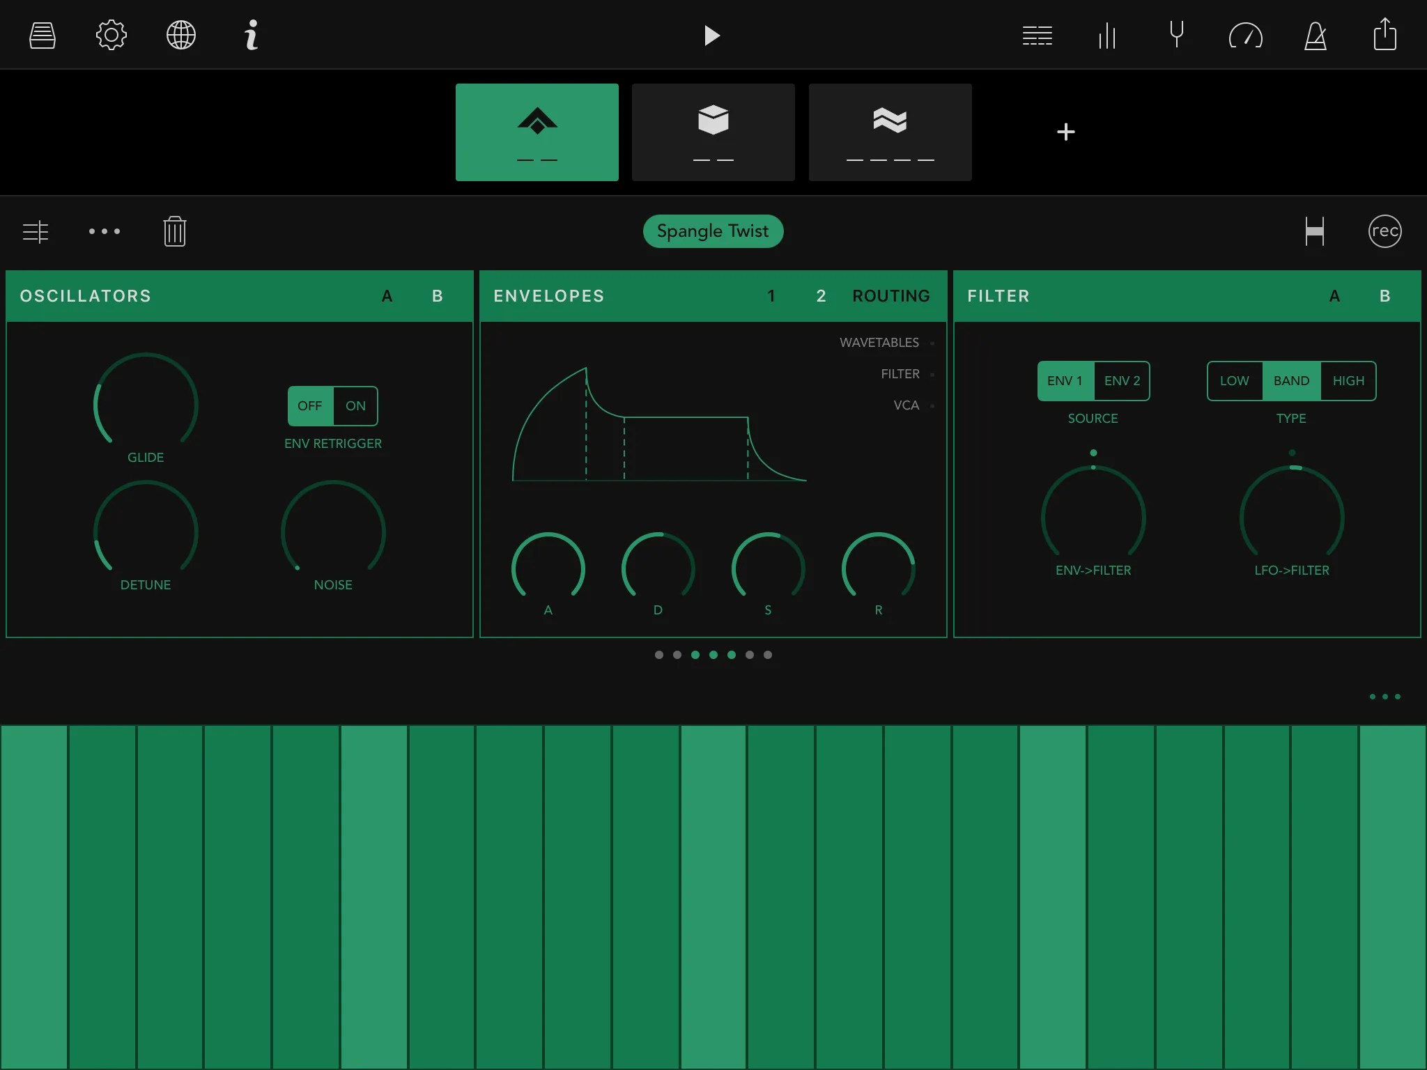
Task: Open the envelope ROUTING tab
Action: point(891,295)
